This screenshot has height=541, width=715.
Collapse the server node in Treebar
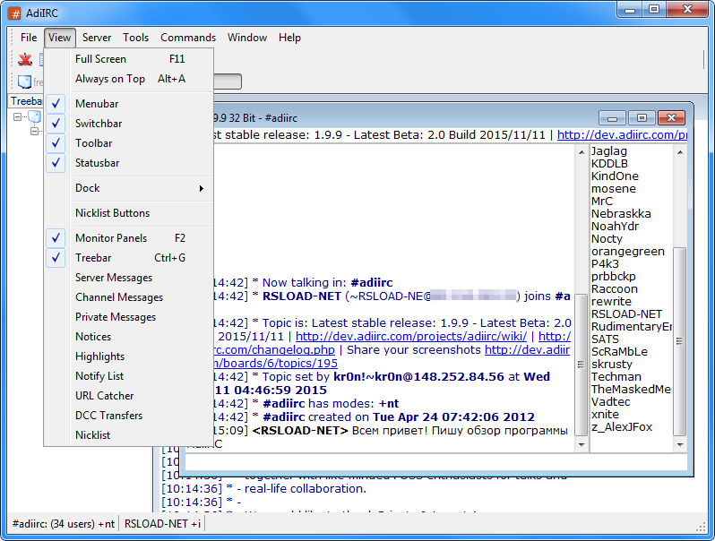click(x=17, y=117)
